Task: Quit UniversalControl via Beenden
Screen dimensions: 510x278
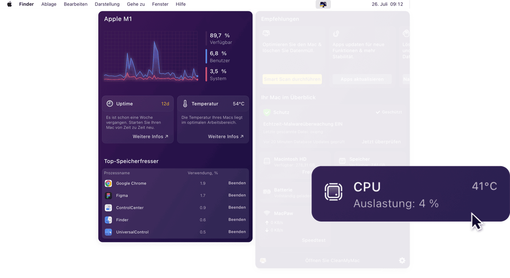Action: [x=237, y=232]
